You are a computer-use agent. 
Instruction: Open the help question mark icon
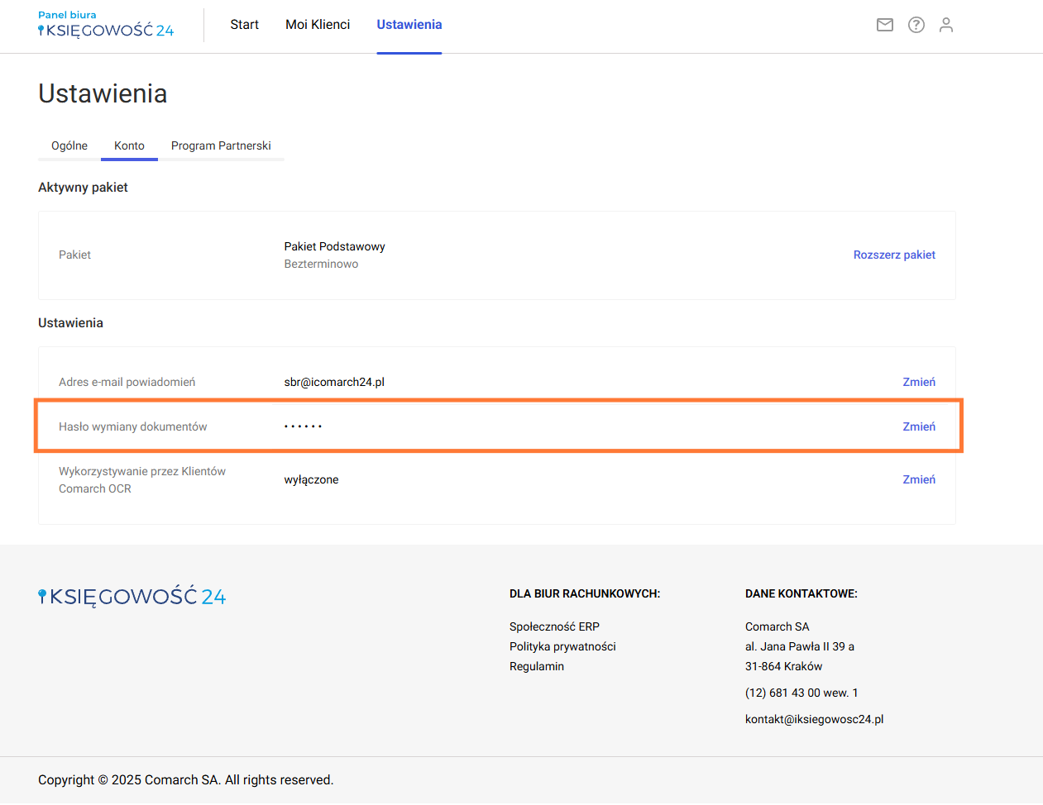pyautogui.click(x=916, y=25)
